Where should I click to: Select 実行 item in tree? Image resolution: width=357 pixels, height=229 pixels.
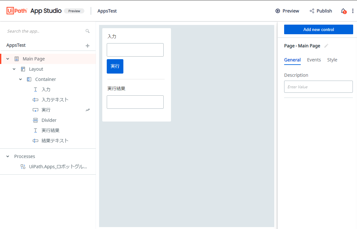[x=46, y=110]
